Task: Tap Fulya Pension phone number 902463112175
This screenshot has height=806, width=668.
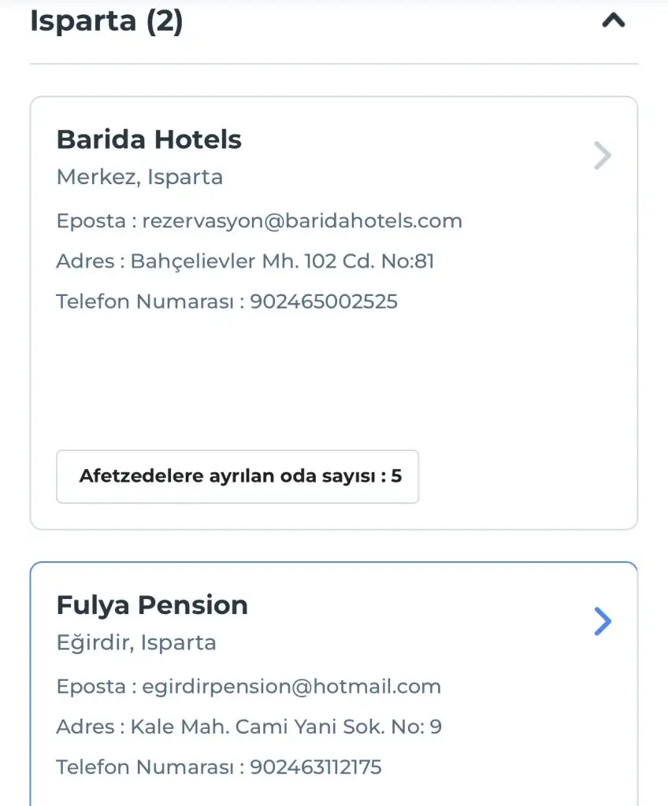Action: [x=316, y=767]
